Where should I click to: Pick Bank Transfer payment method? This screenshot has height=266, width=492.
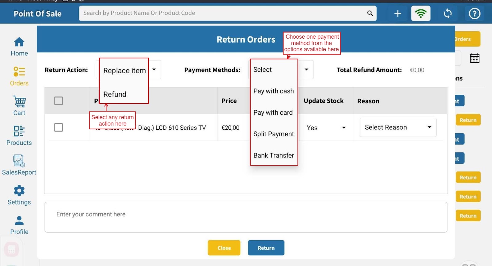coord(273,155)
